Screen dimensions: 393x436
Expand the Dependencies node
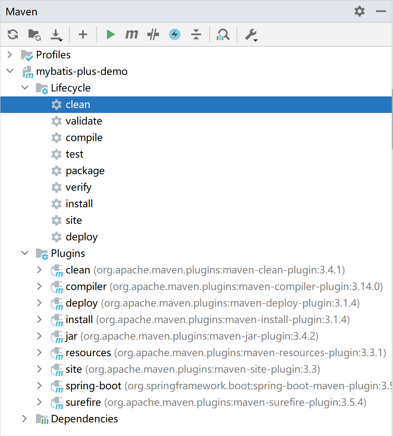click(24, 419)
